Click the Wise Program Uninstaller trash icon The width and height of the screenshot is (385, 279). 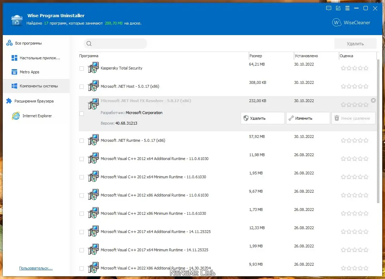(x=17, y=20)
